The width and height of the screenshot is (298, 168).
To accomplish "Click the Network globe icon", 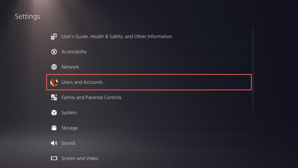I will click(54, 67).
